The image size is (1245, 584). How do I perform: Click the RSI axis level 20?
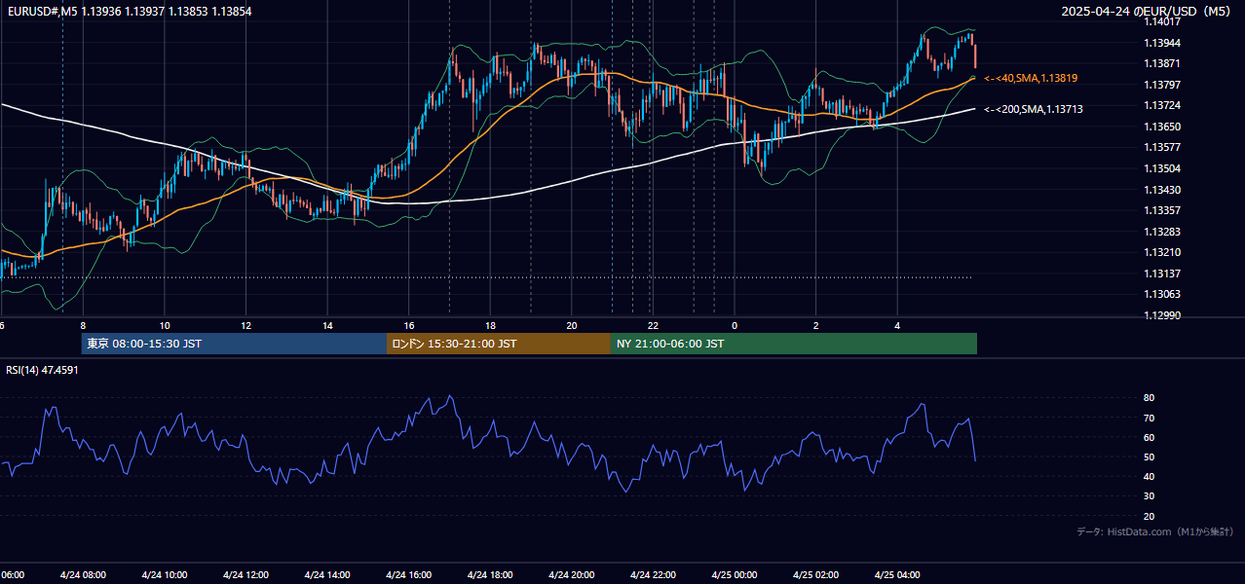1149,517
